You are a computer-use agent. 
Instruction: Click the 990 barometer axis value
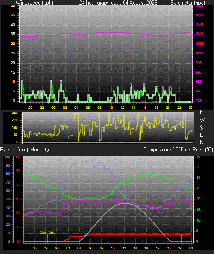[x=198, y=72]
